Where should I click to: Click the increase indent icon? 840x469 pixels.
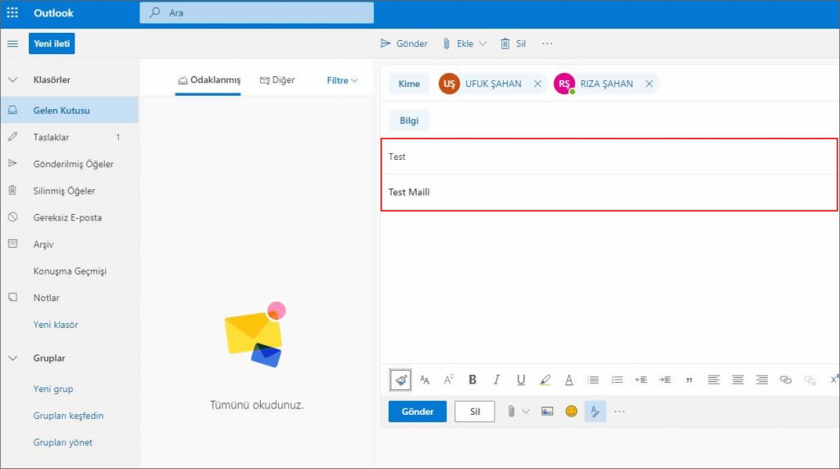pos(664,380)
